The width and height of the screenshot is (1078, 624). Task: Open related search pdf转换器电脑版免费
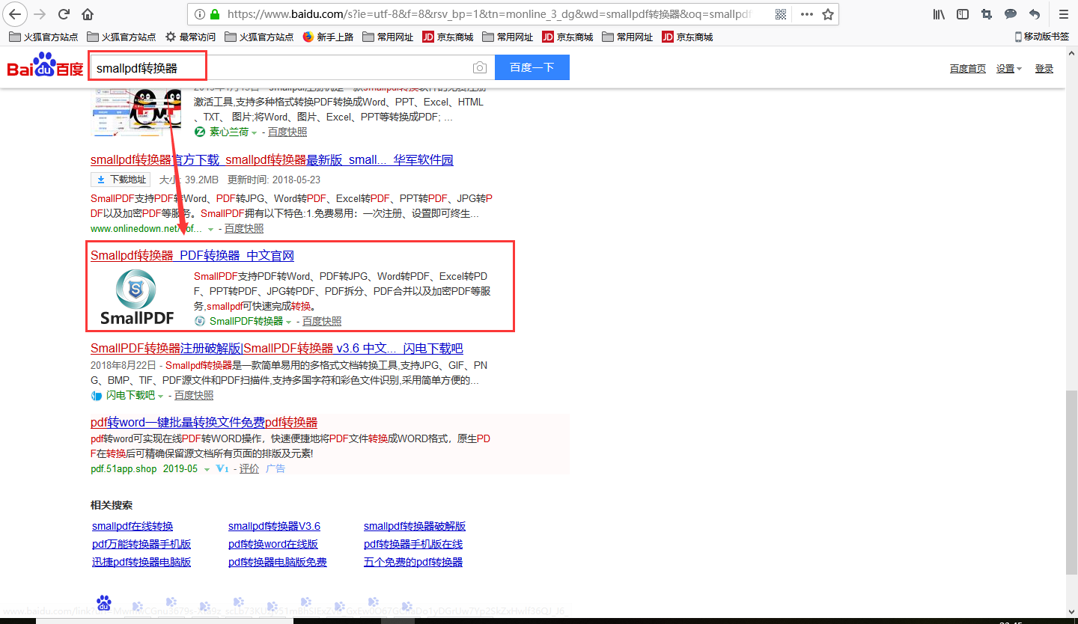pyautogui.click(x=278, y=562)
